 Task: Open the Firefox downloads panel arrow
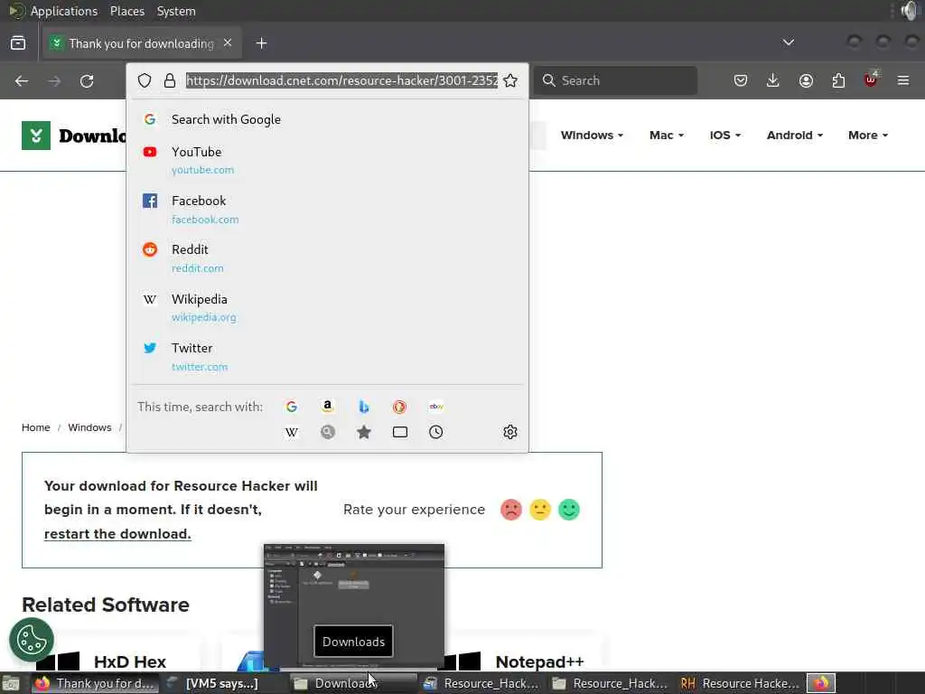[773, 80]
